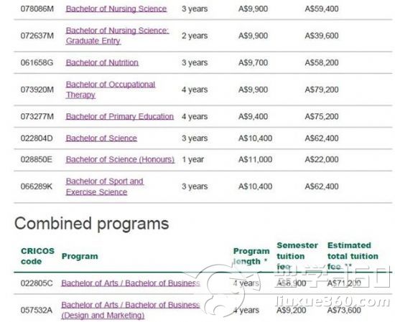Screen dimensions: 395x322
Task: Open Bachelor of Occupational Therapy program page
Action: click(x=111, y=90)
